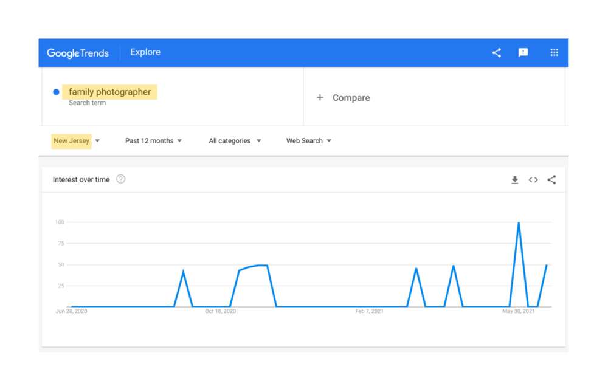Image resolution: width=608 pixels, height=392 pixels.
Task: Open the Web Search type dropdown
Action: point(309,141)
